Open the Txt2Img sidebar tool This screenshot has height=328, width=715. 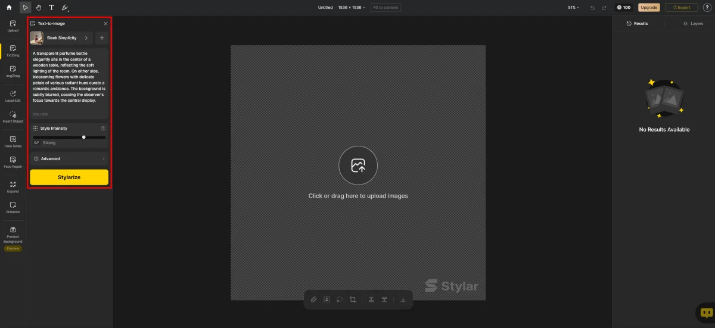13,51
